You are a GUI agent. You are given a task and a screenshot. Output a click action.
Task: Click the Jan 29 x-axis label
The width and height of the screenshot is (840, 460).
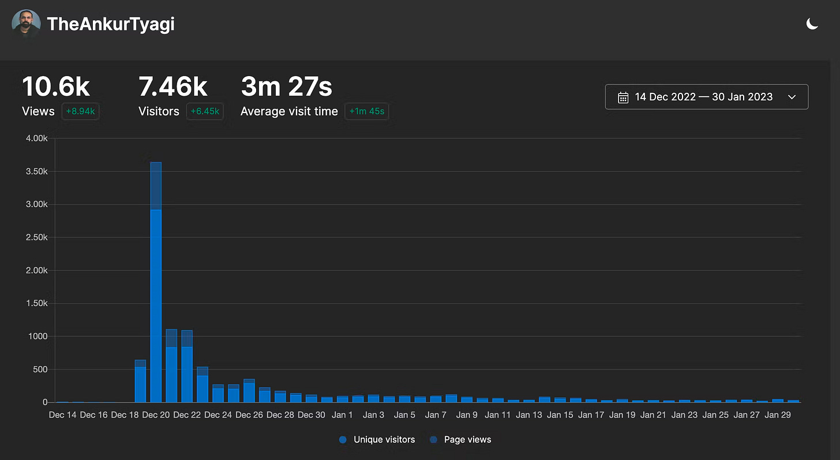778,414
